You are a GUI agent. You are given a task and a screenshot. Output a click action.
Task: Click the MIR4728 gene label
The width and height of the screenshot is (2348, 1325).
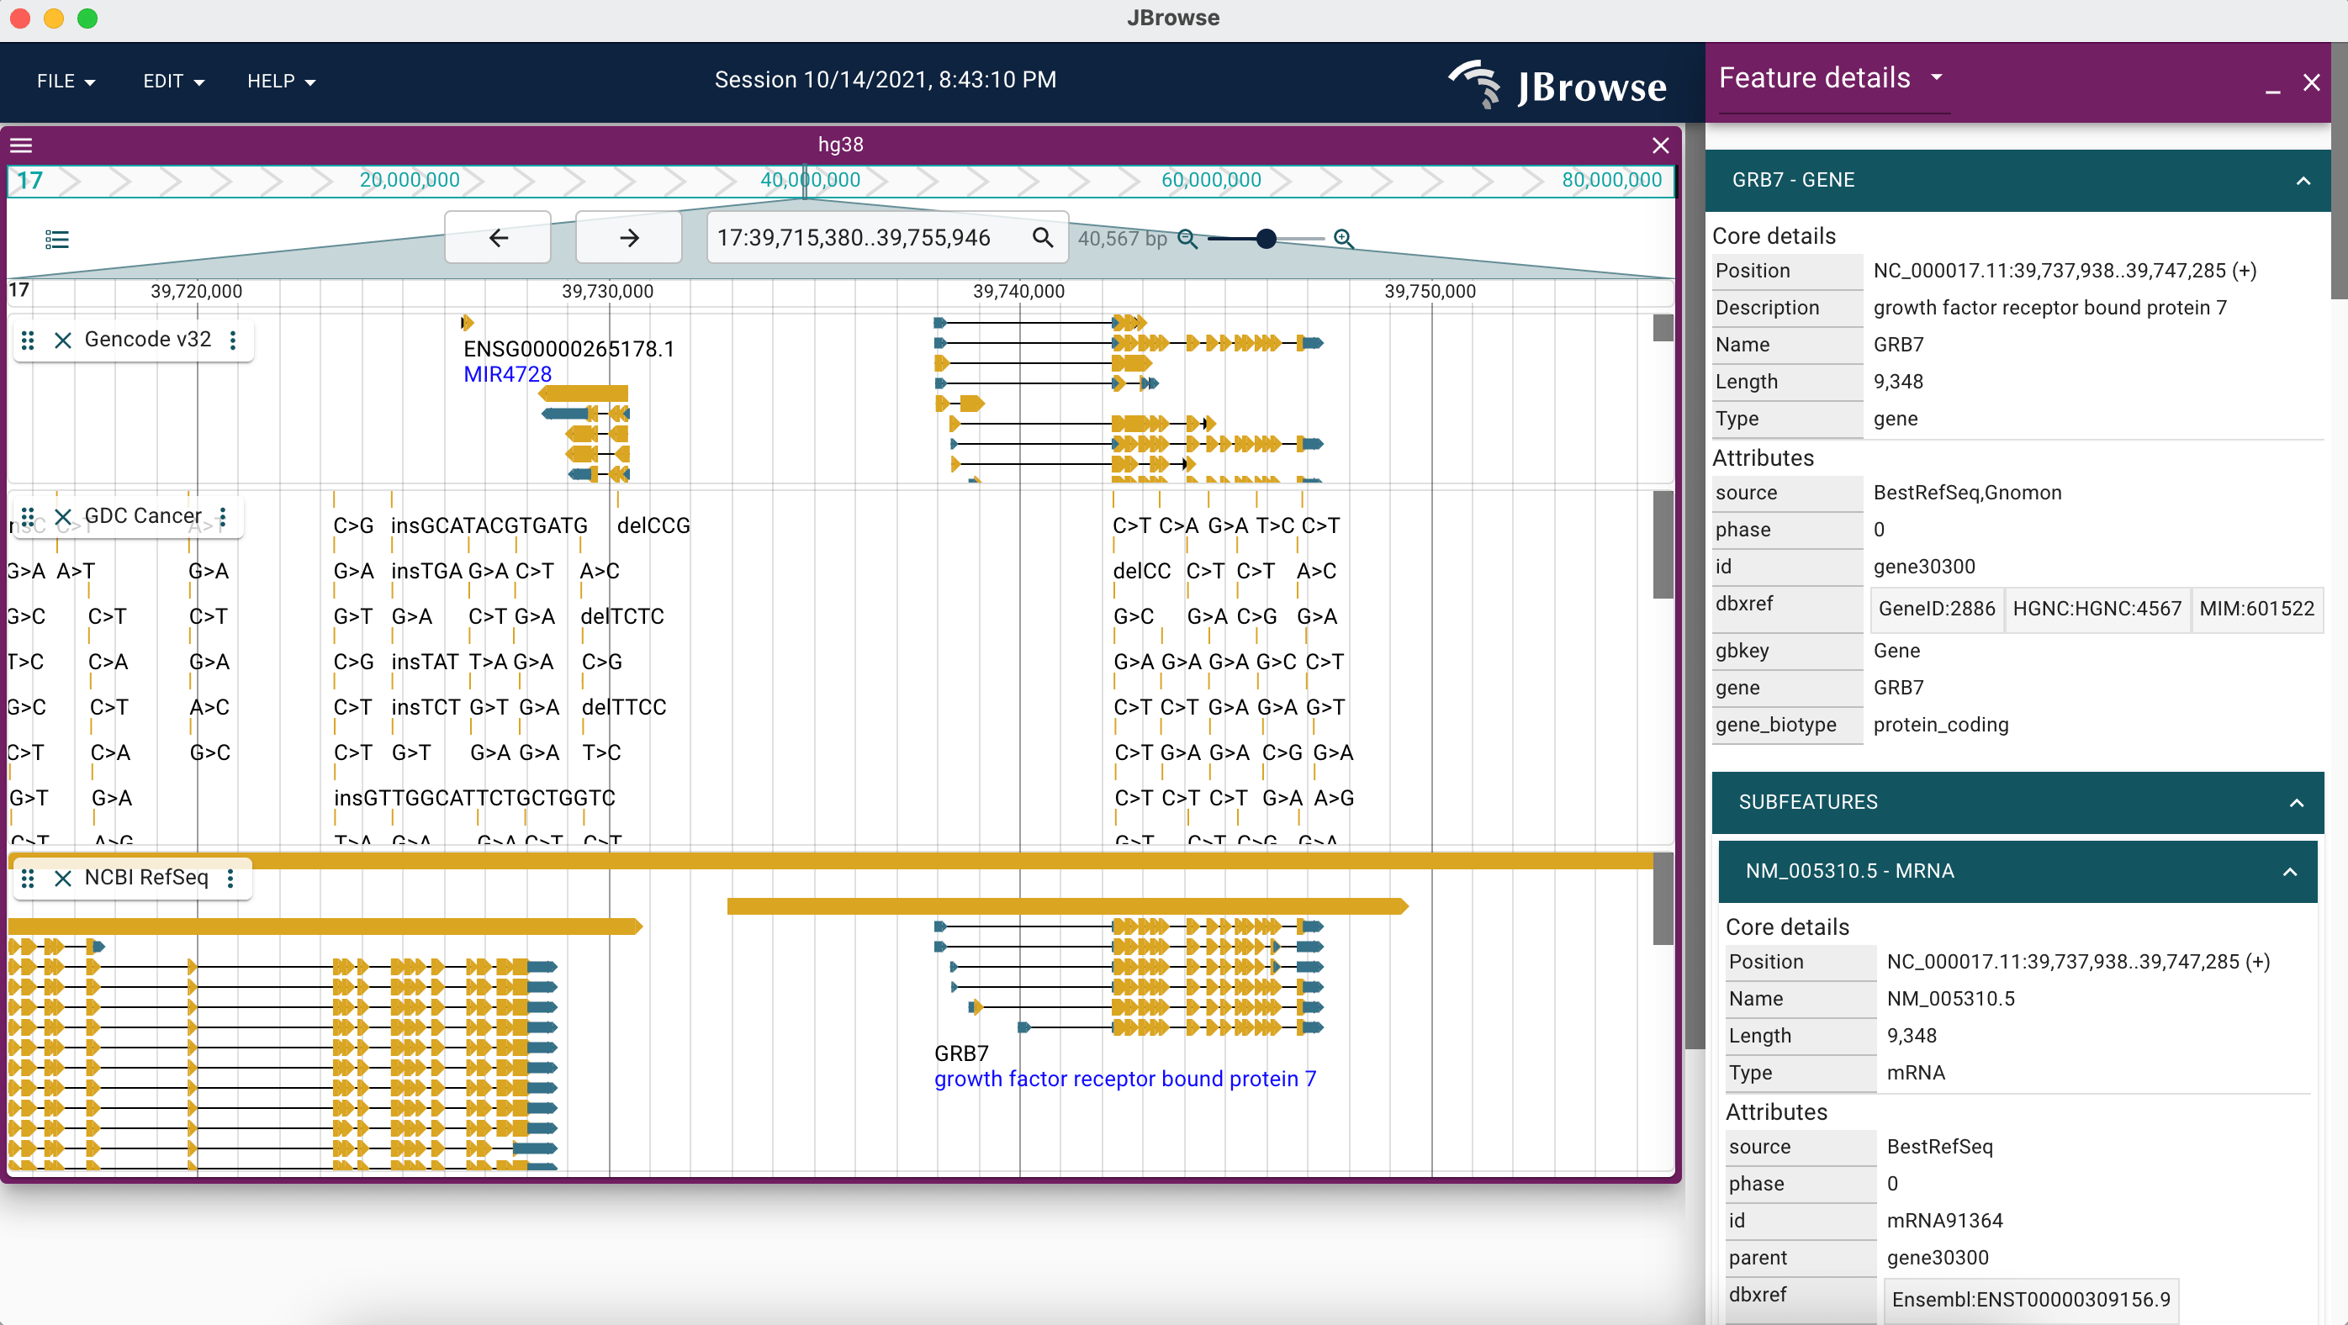508,374
